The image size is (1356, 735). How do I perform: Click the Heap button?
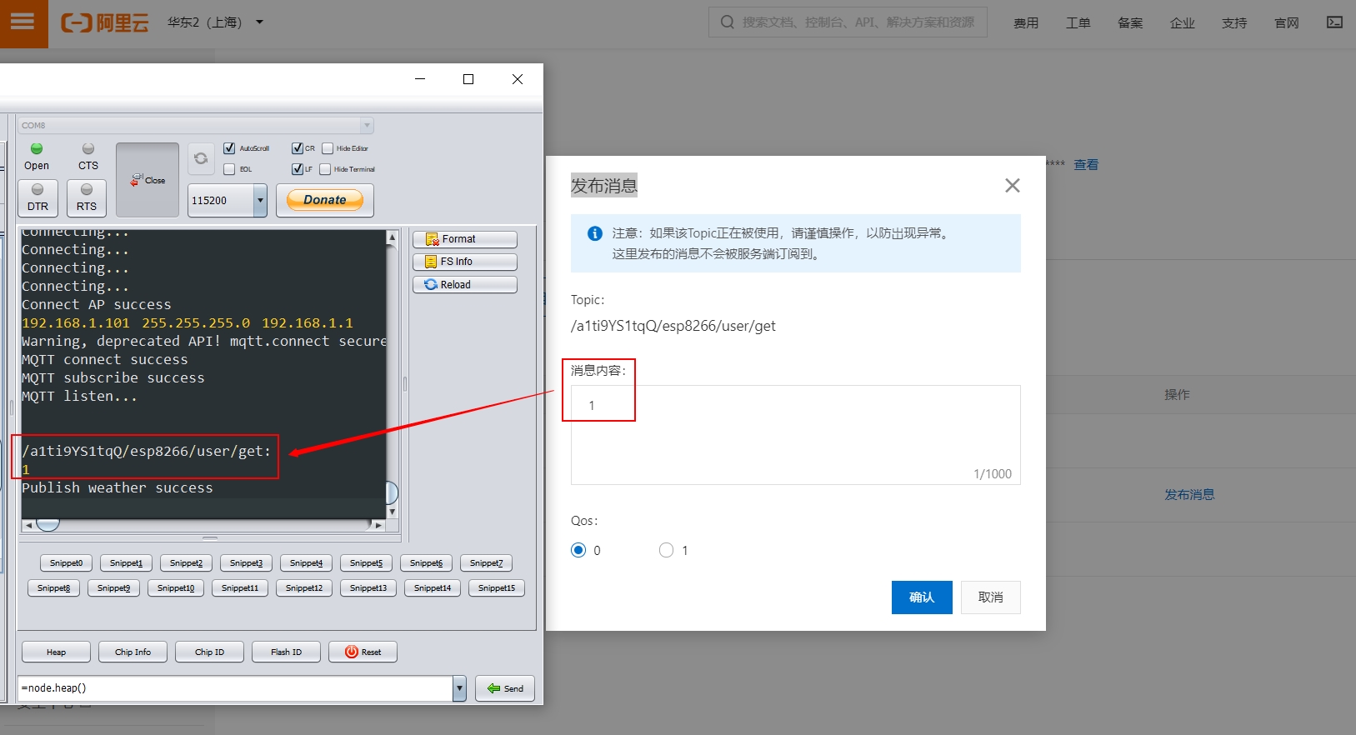pyautogui.click(x=57, y=652)
